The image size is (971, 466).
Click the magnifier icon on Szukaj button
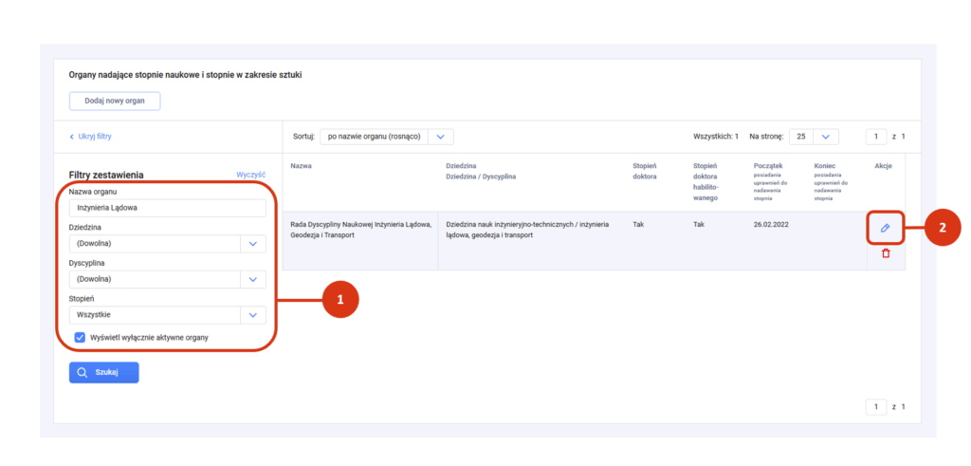(x=82, y=372)
